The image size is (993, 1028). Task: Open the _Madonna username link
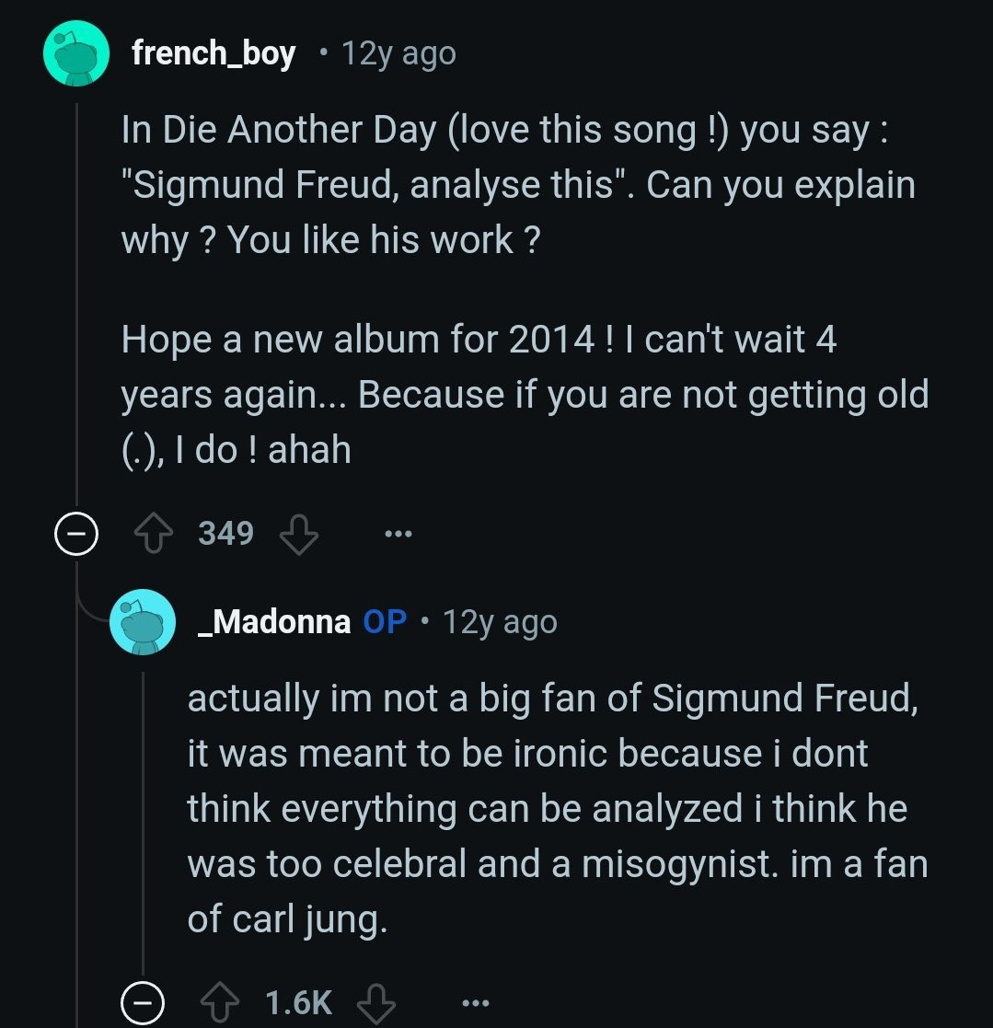coord(274,623)
